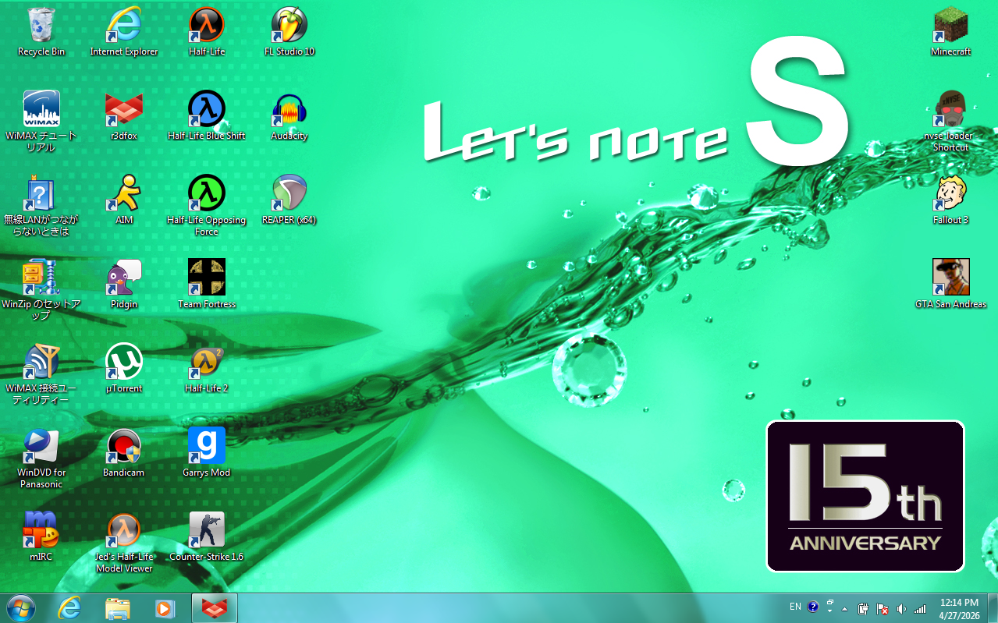The height and width of the screenshot is (623, 998).
Task: Click the Counter-Strike 1.6 icon
Action: [x=207, y=530]
